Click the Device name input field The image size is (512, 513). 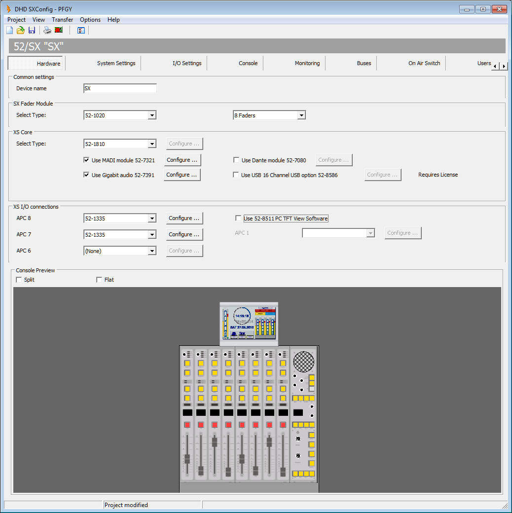[120, 88]
